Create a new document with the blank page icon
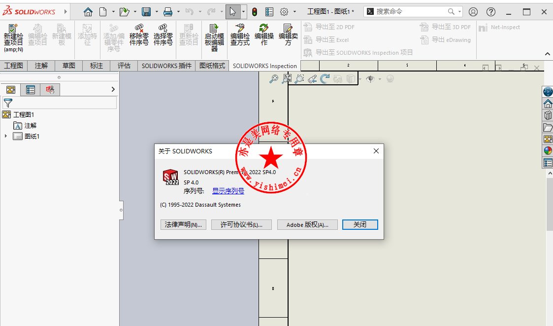The width and height of the screenshot is (553, 326). tap(103, 12)
